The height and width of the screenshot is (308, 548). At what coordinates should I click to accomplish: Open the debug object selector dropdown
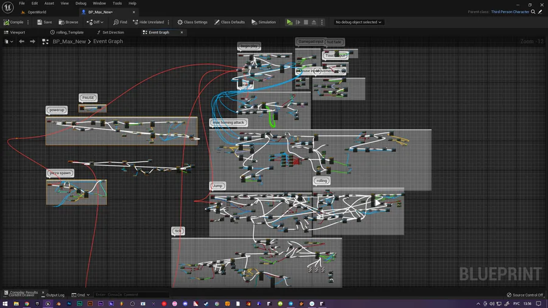358,22
